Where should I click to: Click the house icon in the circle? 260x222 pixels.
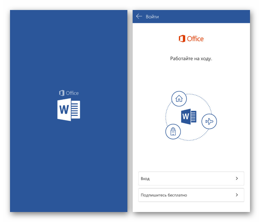[179, 99]
